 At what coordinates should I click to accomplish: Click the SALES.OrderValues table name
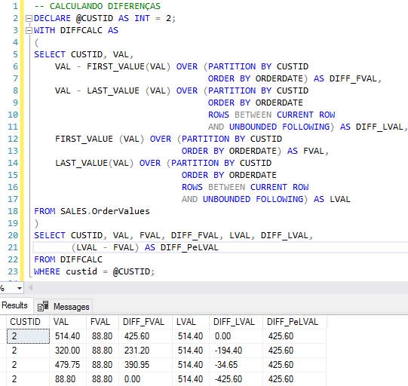[x=105, y=211]
